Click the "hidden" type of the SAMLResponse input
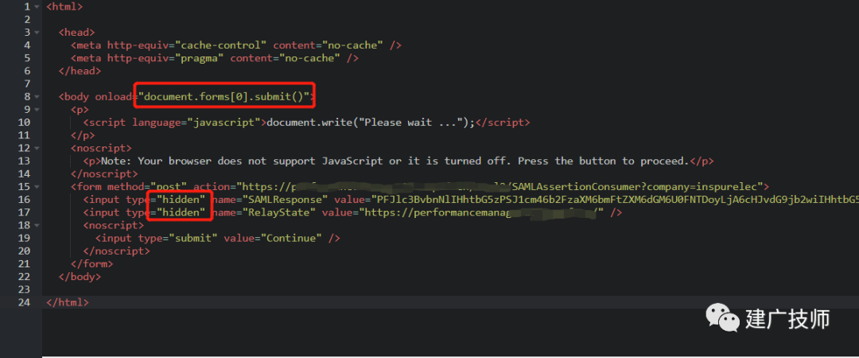This screenshot has height=358, width=859. point(181,200)
